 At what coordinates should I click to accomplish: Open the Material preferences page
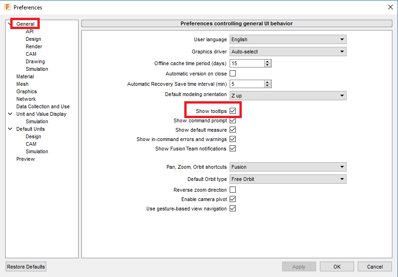[25, 76]
